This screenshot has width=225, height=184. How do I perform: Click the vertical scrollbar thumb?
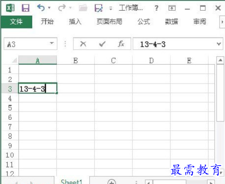[220, 93]
